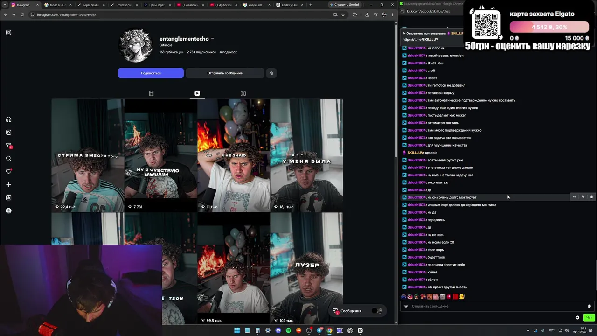Screen dimensions: 597x336
Task: Open Notifications heart icon in sidebar
Action: click(x=8, y=171)
